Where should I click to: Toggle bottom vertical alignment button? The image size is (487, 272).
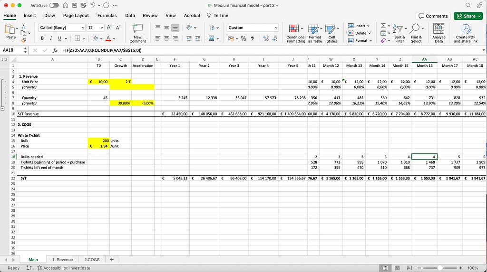coord(175,28)
